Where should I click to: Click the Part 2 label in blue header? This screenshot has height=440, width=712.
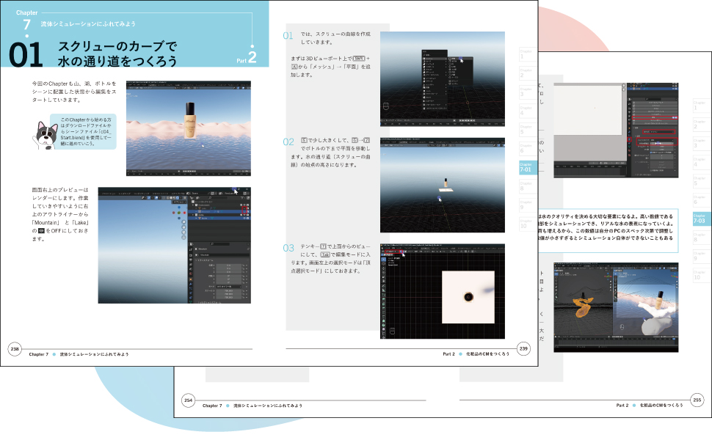point(247,58)
